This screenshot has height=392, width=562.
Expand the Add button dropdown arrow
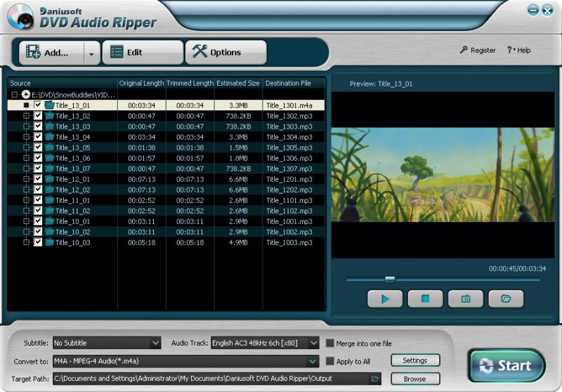(91, 53)
